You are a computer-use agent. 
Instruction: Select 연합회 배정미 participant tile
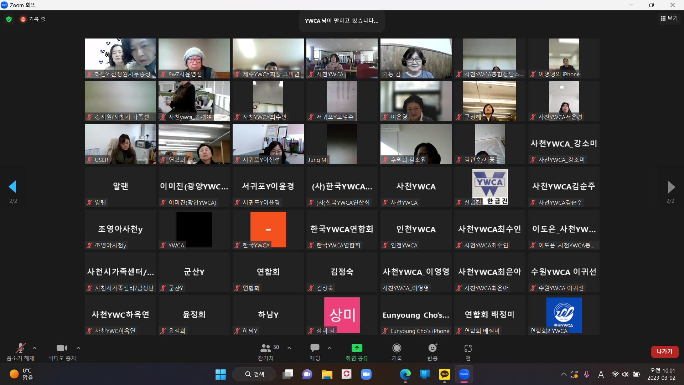pos(490,315)
